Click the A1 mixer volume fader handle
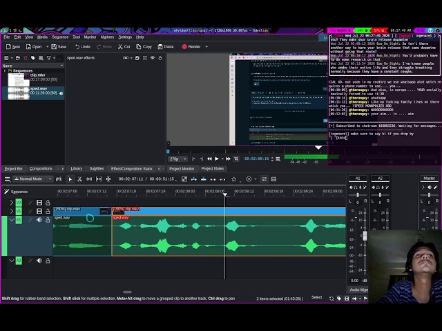Viewport: 442px width, 331px height. 365,236
